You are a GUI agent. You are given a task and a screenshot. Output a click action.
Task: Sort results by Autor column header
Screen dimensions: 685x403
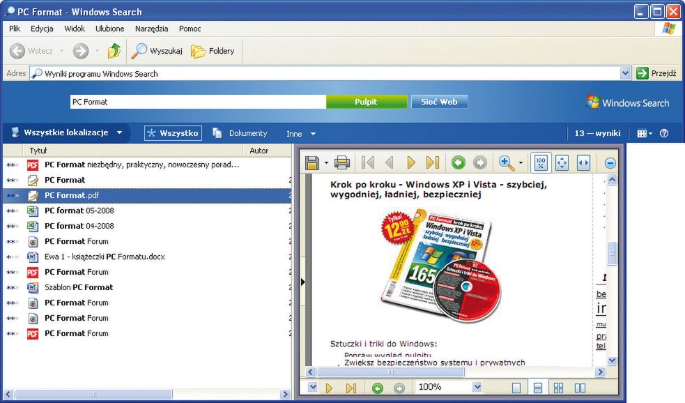click(x=267, y=151)
